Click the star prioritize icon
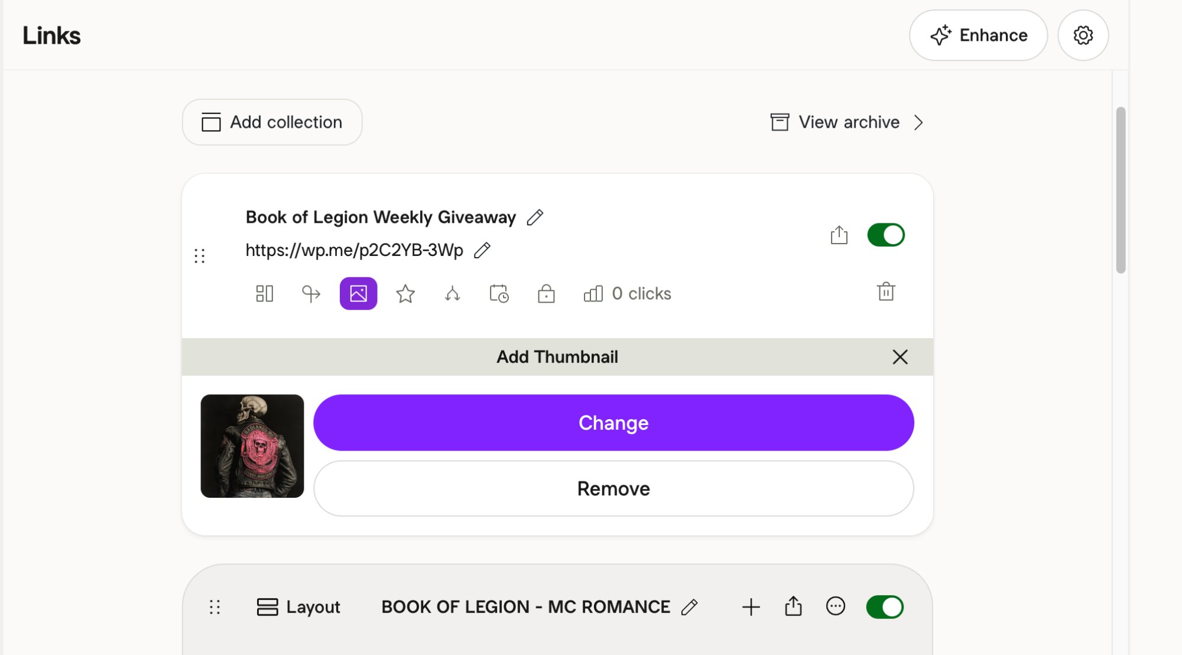Viewport: 1182px width, 655px height. [x=405, y=294]
